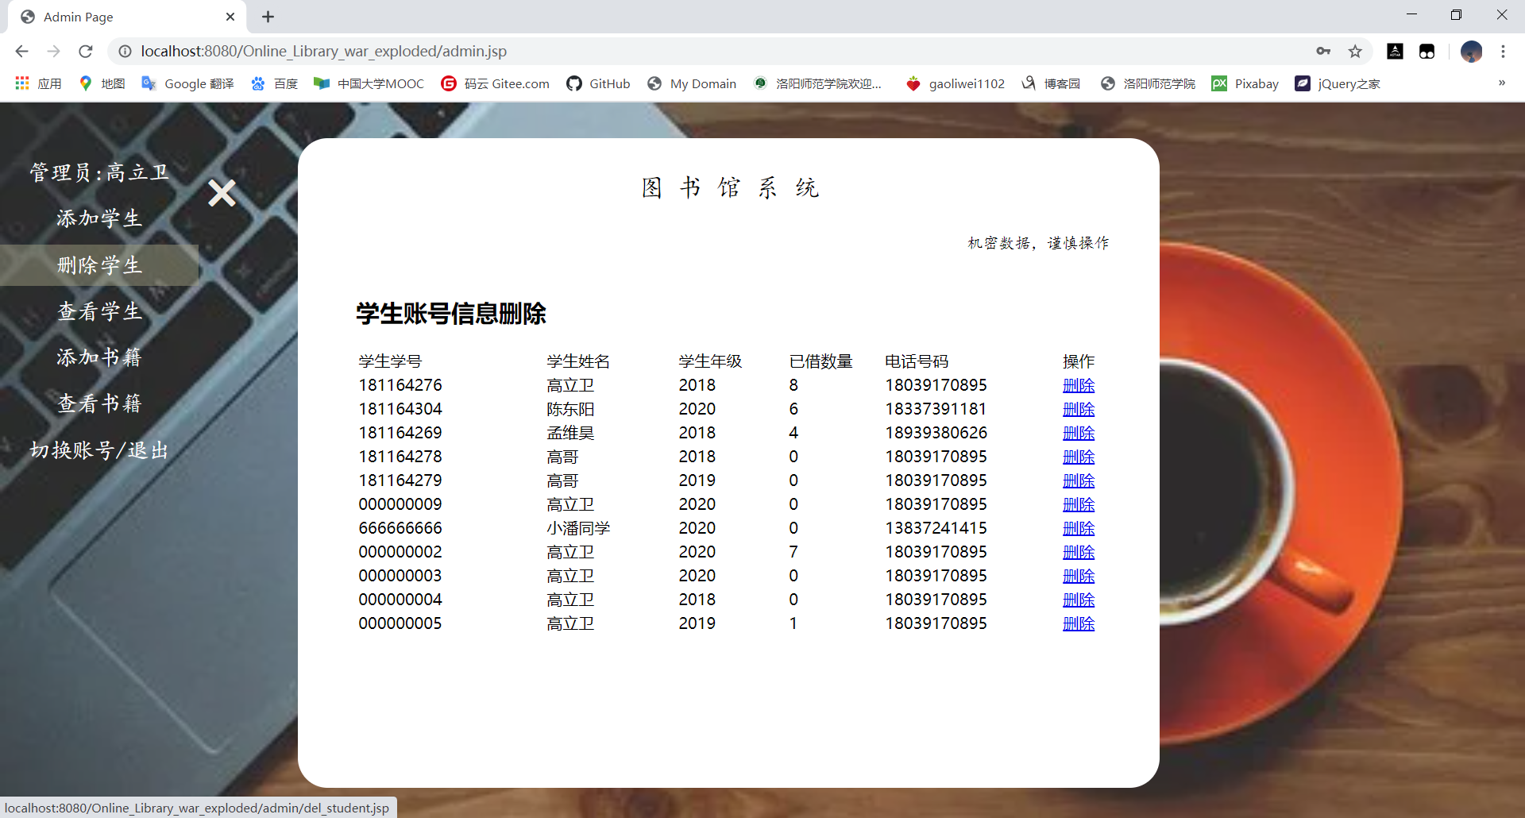Open the Chrome three-dot menu
1525x818 pixels.
pyautogui.click(x=1503, y=51)
